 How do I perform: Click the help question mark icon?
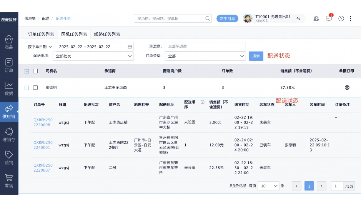coord(341,18)
